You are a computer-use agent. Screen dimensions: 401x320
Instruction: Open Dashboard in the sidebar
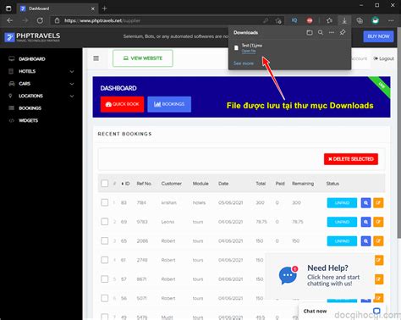pyautogui.click(x=32, y=59)
